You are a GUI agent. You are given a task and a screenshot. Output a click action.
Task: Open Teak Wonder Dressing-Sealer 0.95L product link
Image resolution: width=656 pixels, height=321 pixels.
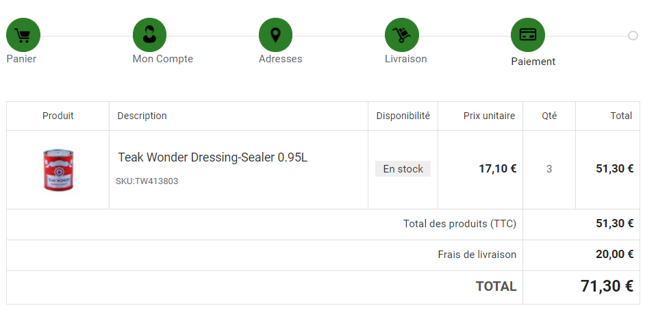tap(213, 157)
